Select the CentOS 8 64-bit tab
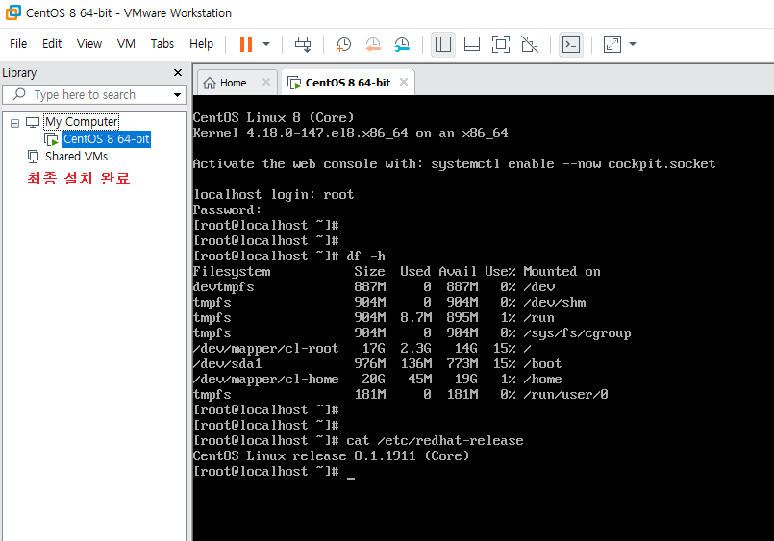The width and height of the screenshot is (774, 541). point(347,83)
